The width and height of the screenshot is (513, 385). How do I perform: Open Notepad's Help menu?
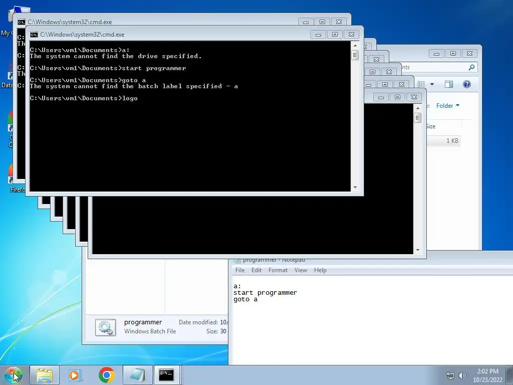(320, 270)
